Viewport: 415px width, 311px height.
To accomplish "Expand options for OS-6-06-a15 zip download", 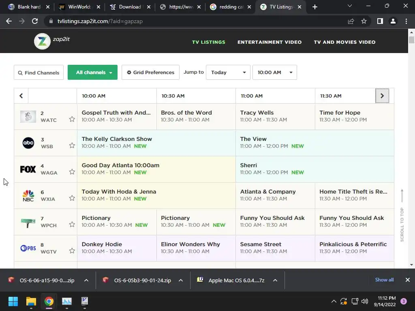I will [86, 280].
